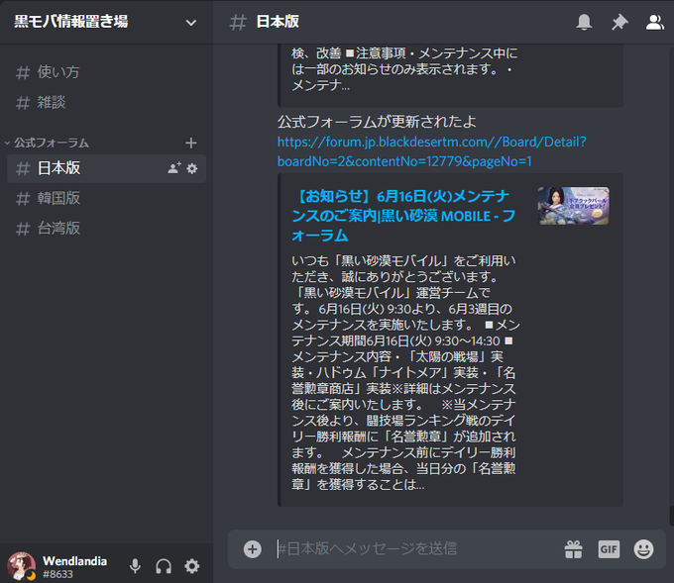Click the Wendlandia user avatar
The height and width of the screenshot is (583, 674).
[x=21, y=566]
